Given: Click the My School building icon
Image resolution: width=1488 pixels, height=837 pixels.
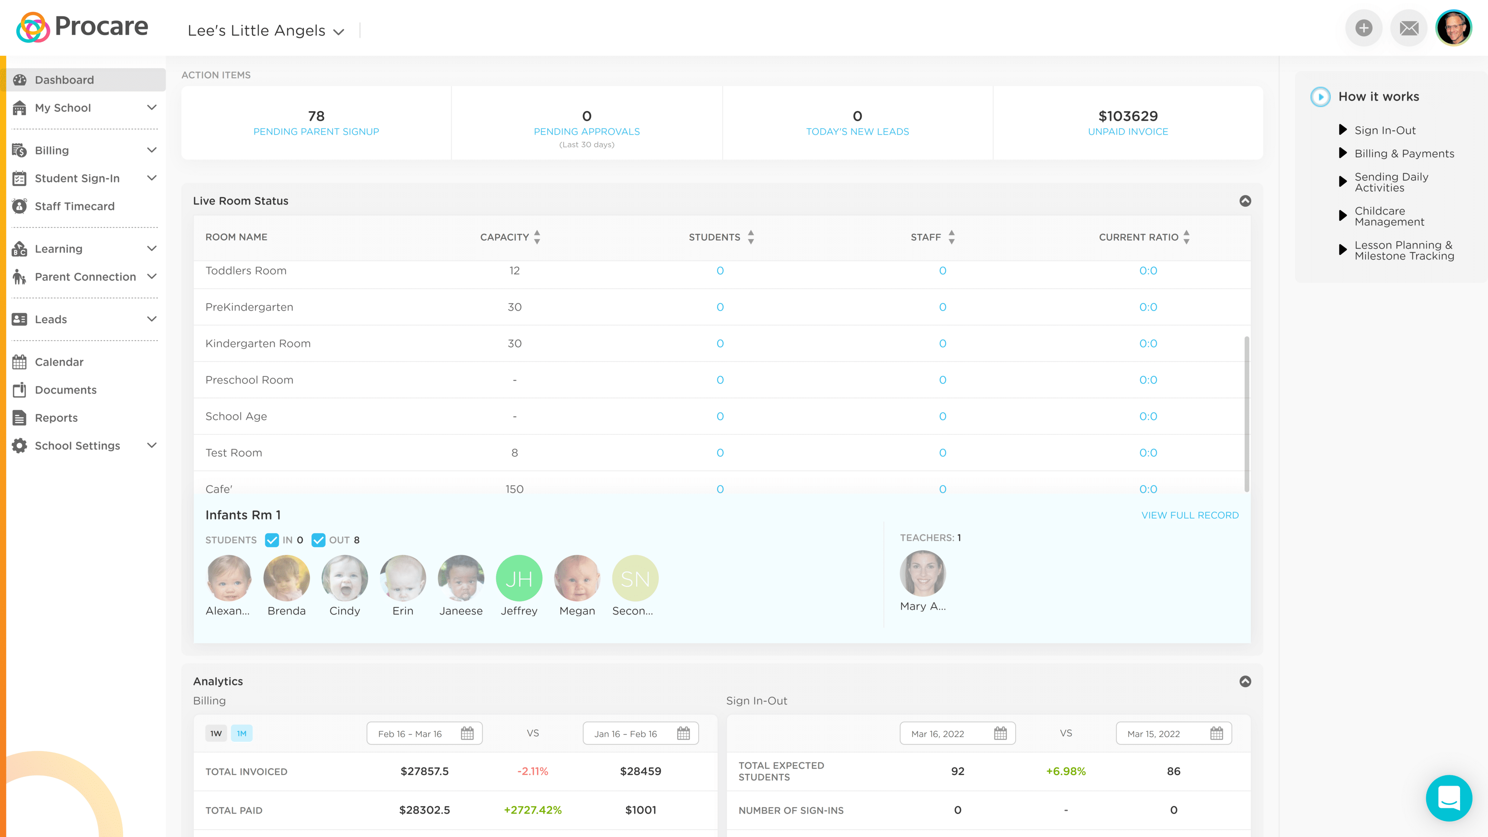Looking at the screenshot, I should (20, 108).
